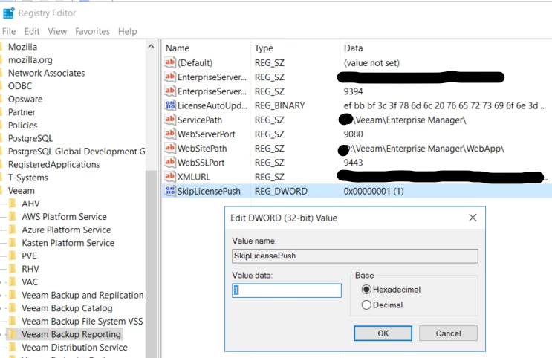552x358 pixels.
Task: Click the Value name field SkipLicensePush
Action: click(355, 256)
